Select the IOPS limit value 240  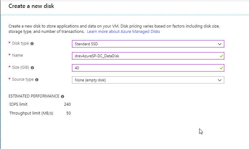coord(67,104)
